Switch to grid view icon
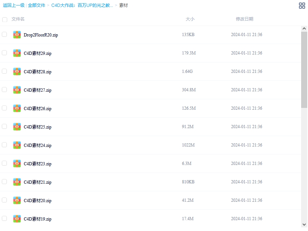 pyautogui.click(x=302, y=5)
